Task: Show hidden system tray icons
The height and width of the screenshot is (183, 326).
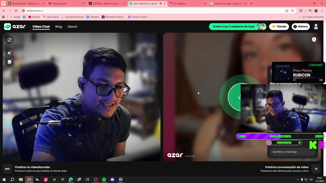Action: pyautogui.click(x=298, y=179)
